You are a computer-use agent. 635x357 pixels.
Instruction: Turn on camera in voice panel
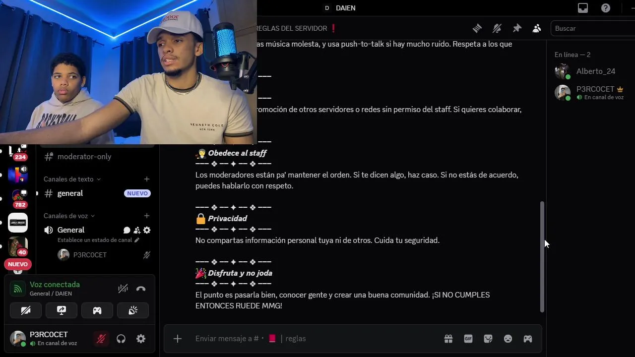click(x=26, y=310)
